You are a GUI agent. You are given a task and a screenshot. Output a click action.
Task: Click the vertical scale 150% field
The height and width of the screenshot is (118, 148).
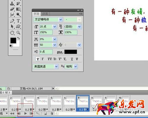click(46, 32)
